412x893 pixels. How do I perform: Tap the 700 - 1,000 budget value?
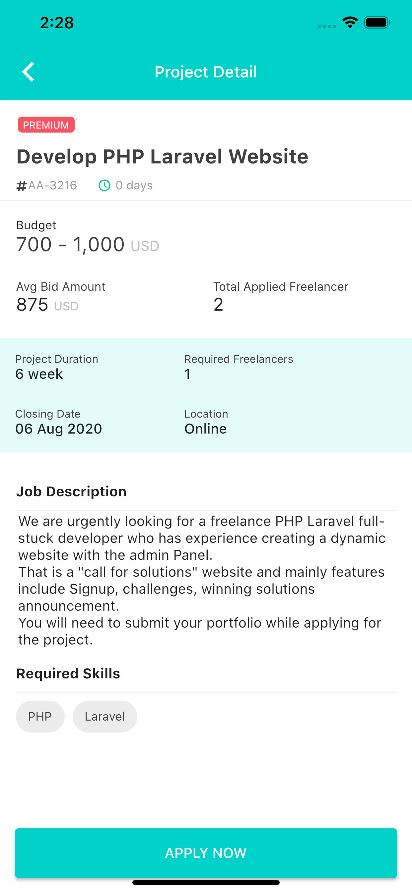pyautogui.click(x=70, y=245)
